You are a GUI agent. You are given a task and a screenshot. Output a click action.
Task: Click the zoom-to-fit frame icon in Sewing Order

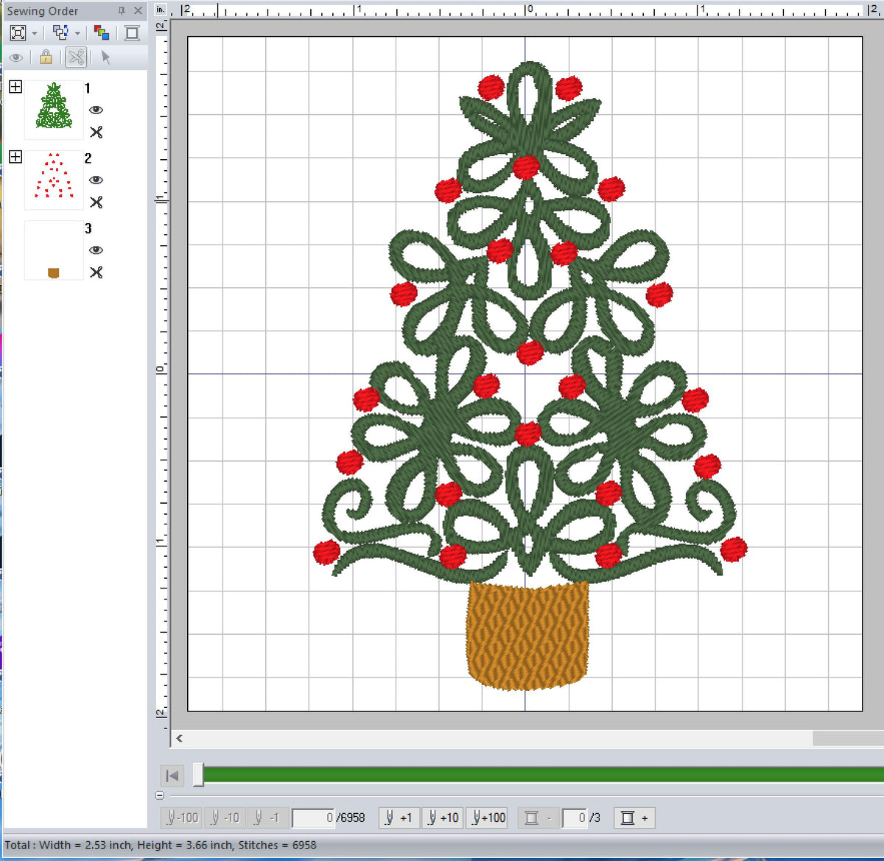click(18, 33)
